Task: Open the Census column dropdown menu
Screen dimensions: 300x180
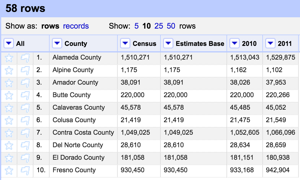Action: click(125, 44)
